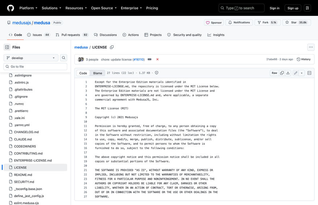Viewport: 318px width, 205px height.
Task: Open the develop branch selector
Action: pos(31,58)
